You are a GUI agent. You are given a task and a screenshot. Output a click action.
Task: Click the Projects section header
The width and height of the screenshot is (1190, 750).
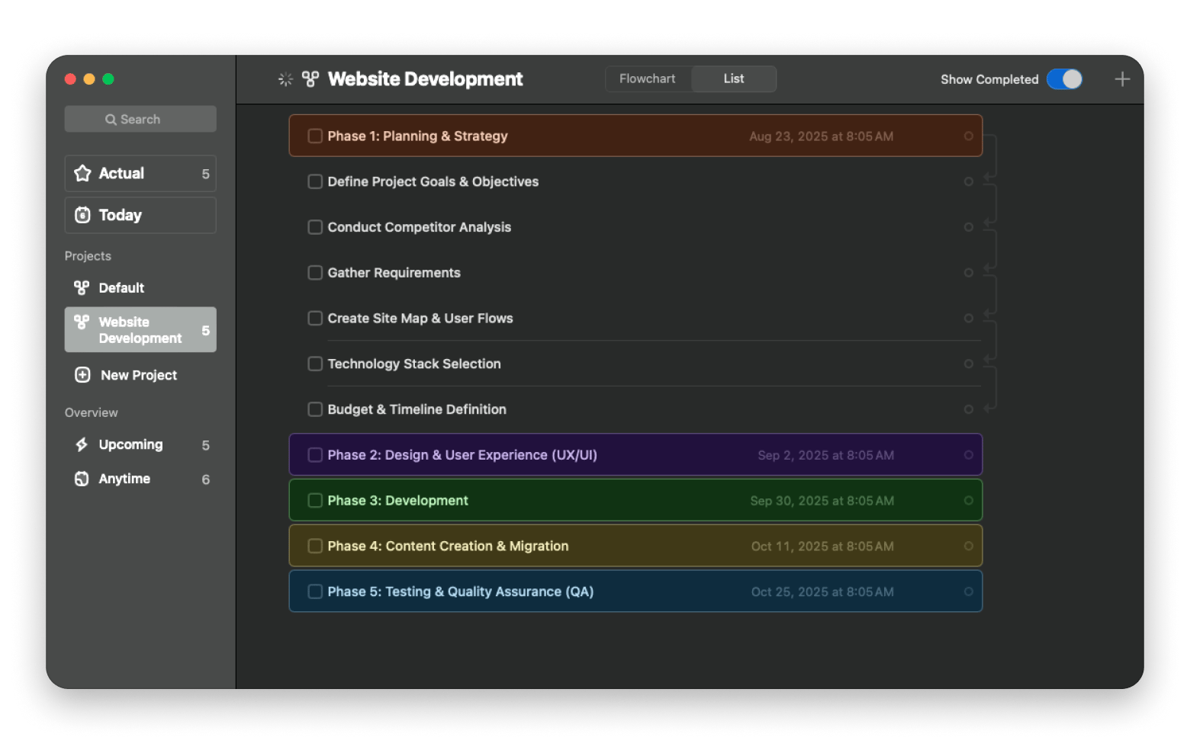[x=88, y=256]
